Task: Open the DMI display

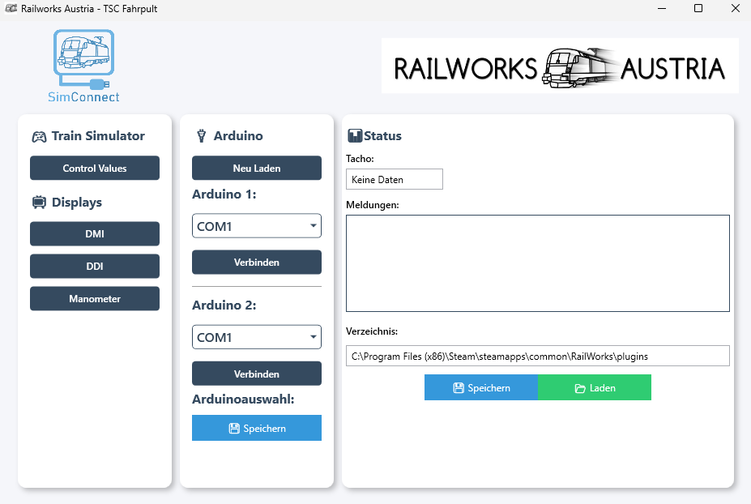Action: point(95,234)
